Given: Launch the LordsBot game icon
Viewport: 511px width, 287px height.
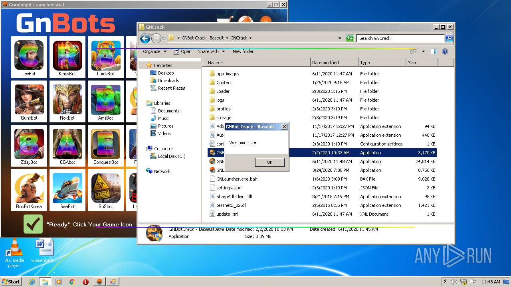Looking at the screenshot, I should tap(105, 57).
